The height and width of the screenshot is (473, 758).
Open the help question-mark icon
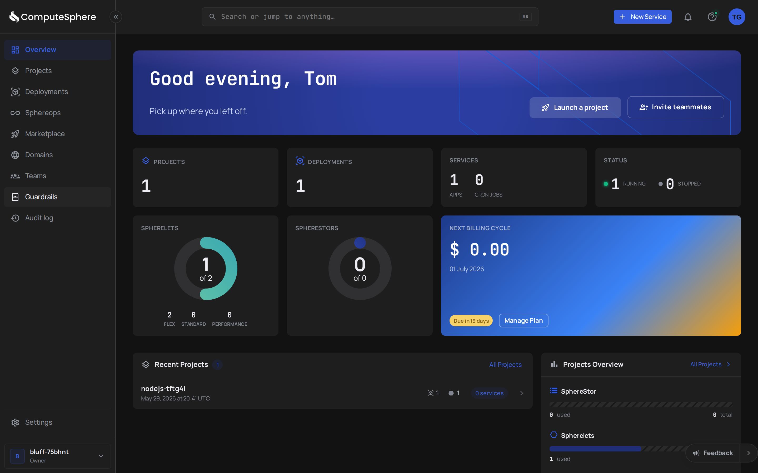712,17
